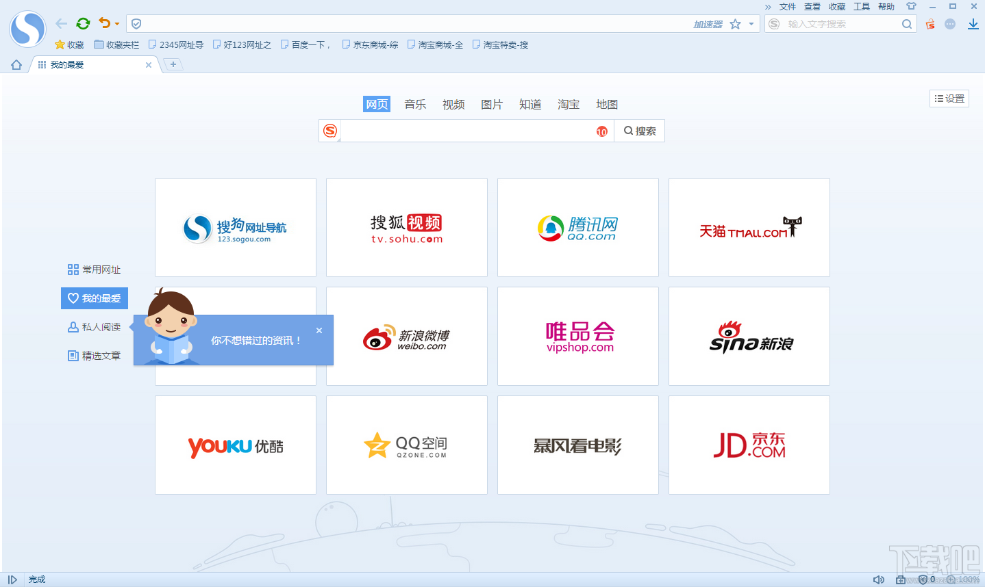Refresh the current page
This screenshot has height=587, width=985.
pos(83,23)
